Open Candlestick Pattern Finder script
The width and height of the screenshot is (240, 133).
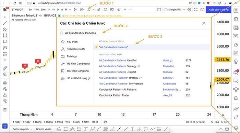[114, 95]
